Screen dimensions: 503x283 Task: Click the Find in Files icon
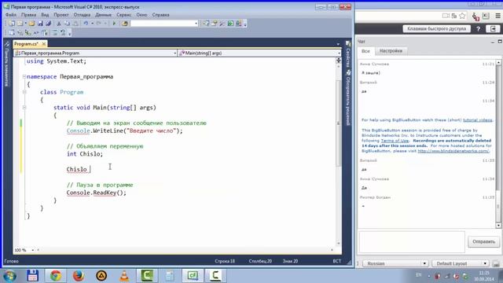pos(125,24)
